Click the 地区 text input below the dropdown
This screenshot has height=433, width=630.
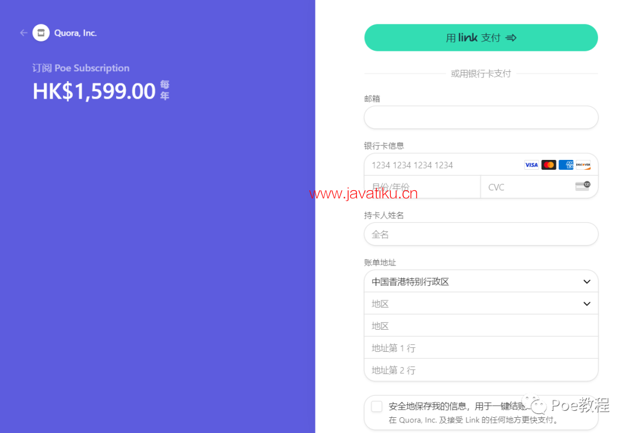click(481, 326)
